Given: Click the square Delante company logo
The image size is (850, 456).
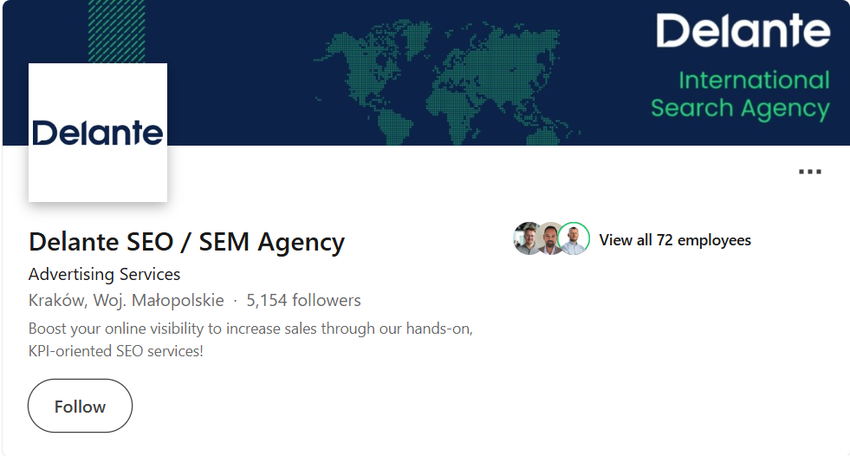Looking at the screenshot, I should click(98, 133).
